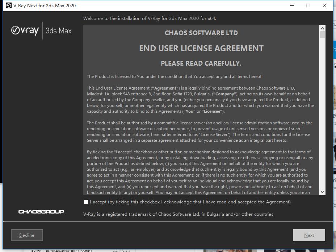This screenshot has width=336, height=252.
Task: Minimize the V-Ray installer window
Action: pyautogui.click(x=292, y=5)
